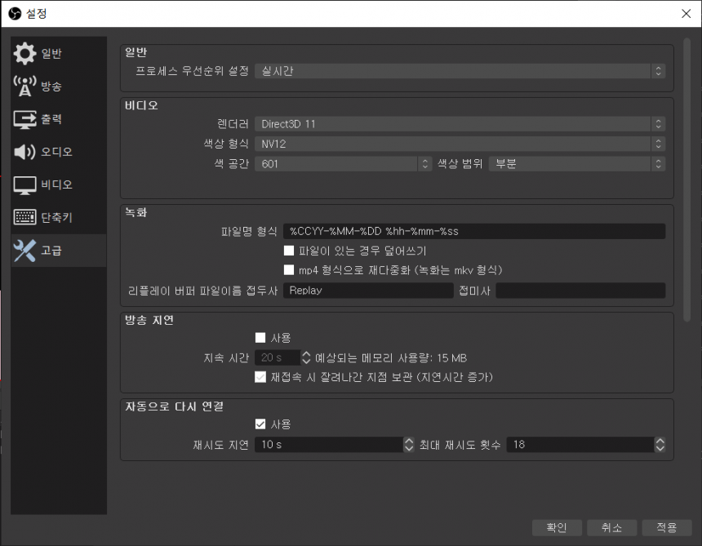The width and height of the screenshot is (702, 546).
Task: Click the 적용 button
Action: tap(666, 528)
